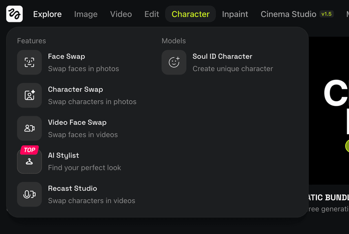The image size is (349, 234).
Task: Open Video Face Swap using its icon
Action: 29,128
